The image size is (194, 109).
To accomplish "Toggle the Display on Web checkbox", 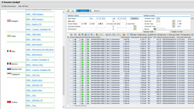I will point(171,32).
